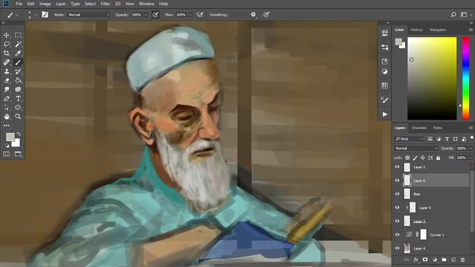Image resolution: width=475 pixels, height=267 pixels.
Task: Switch to the Channels tab
Action: (419, 128)
